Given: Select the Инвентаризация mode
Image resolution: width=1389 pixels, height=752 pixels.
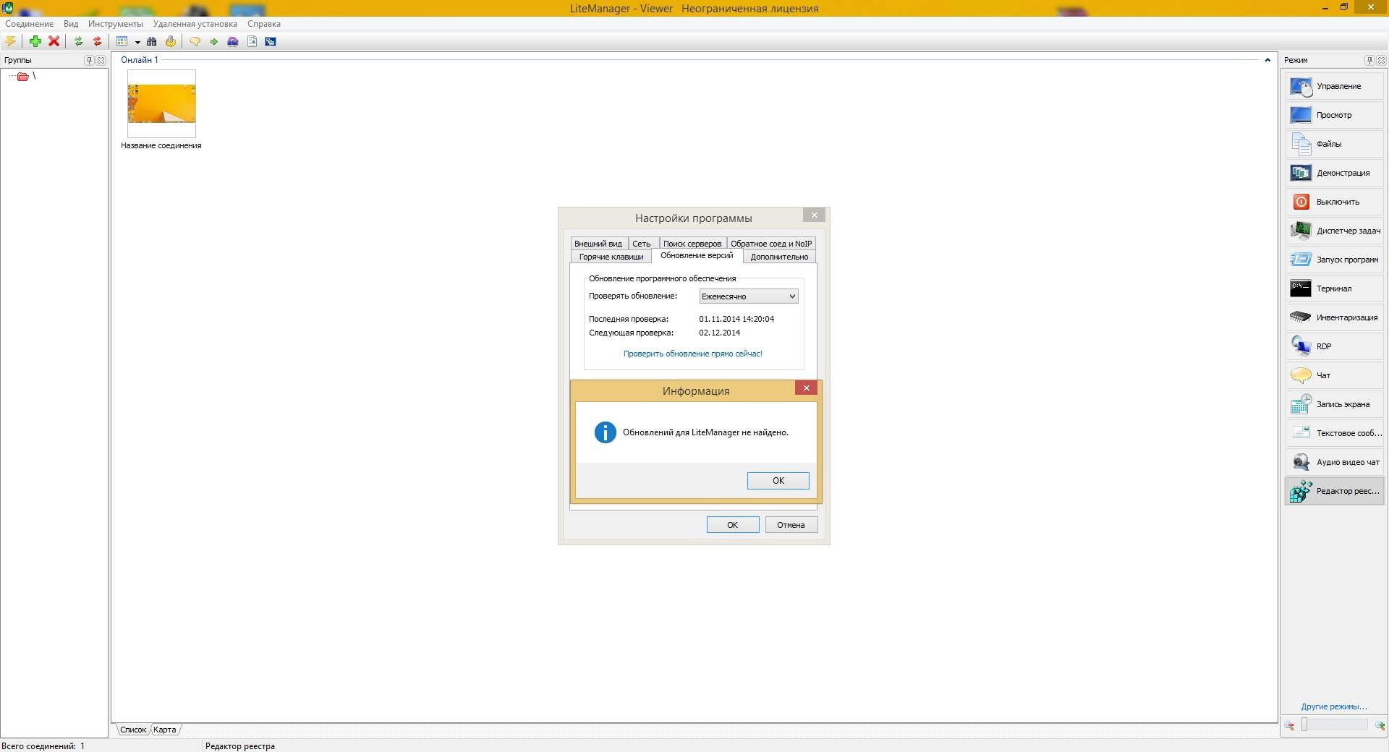Looking at the screenshot, I should click(1335, 317).
